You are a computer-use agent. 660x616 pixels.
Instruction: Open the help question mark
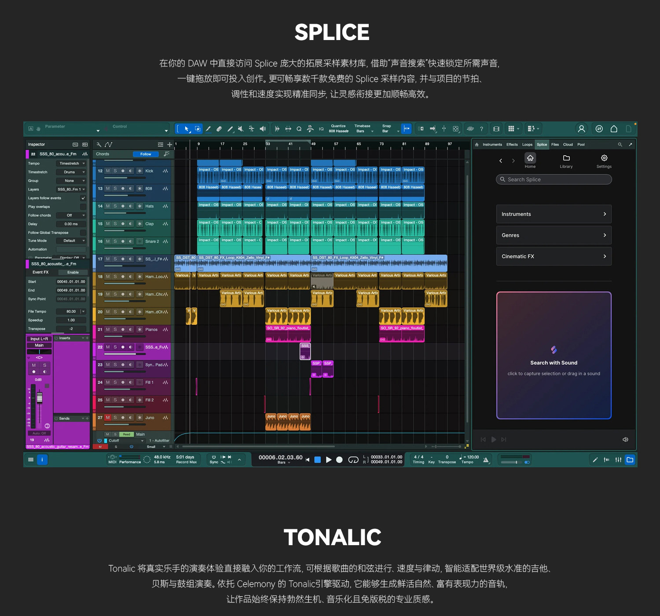click(481, 129)
